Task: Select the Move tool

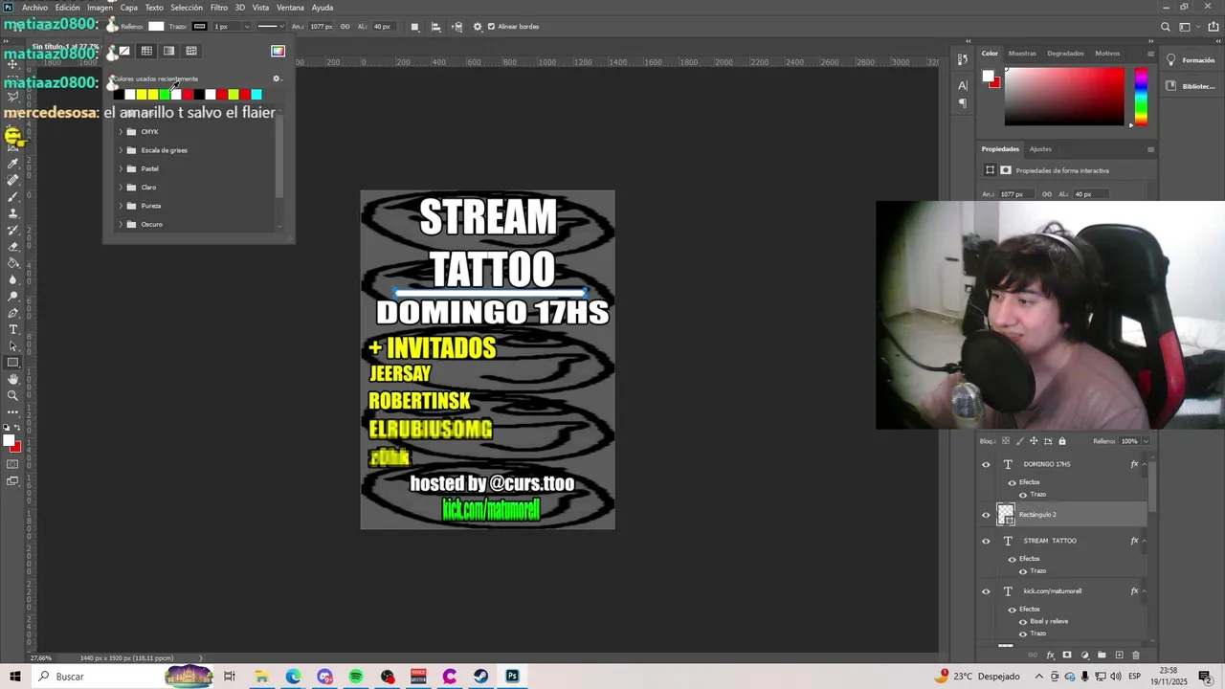Action: point(13,63)
